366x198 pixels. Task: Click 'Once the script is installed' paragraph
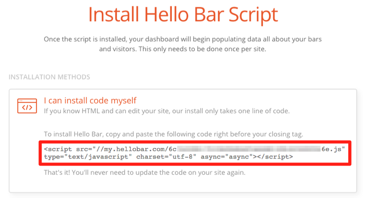(183, 44)
